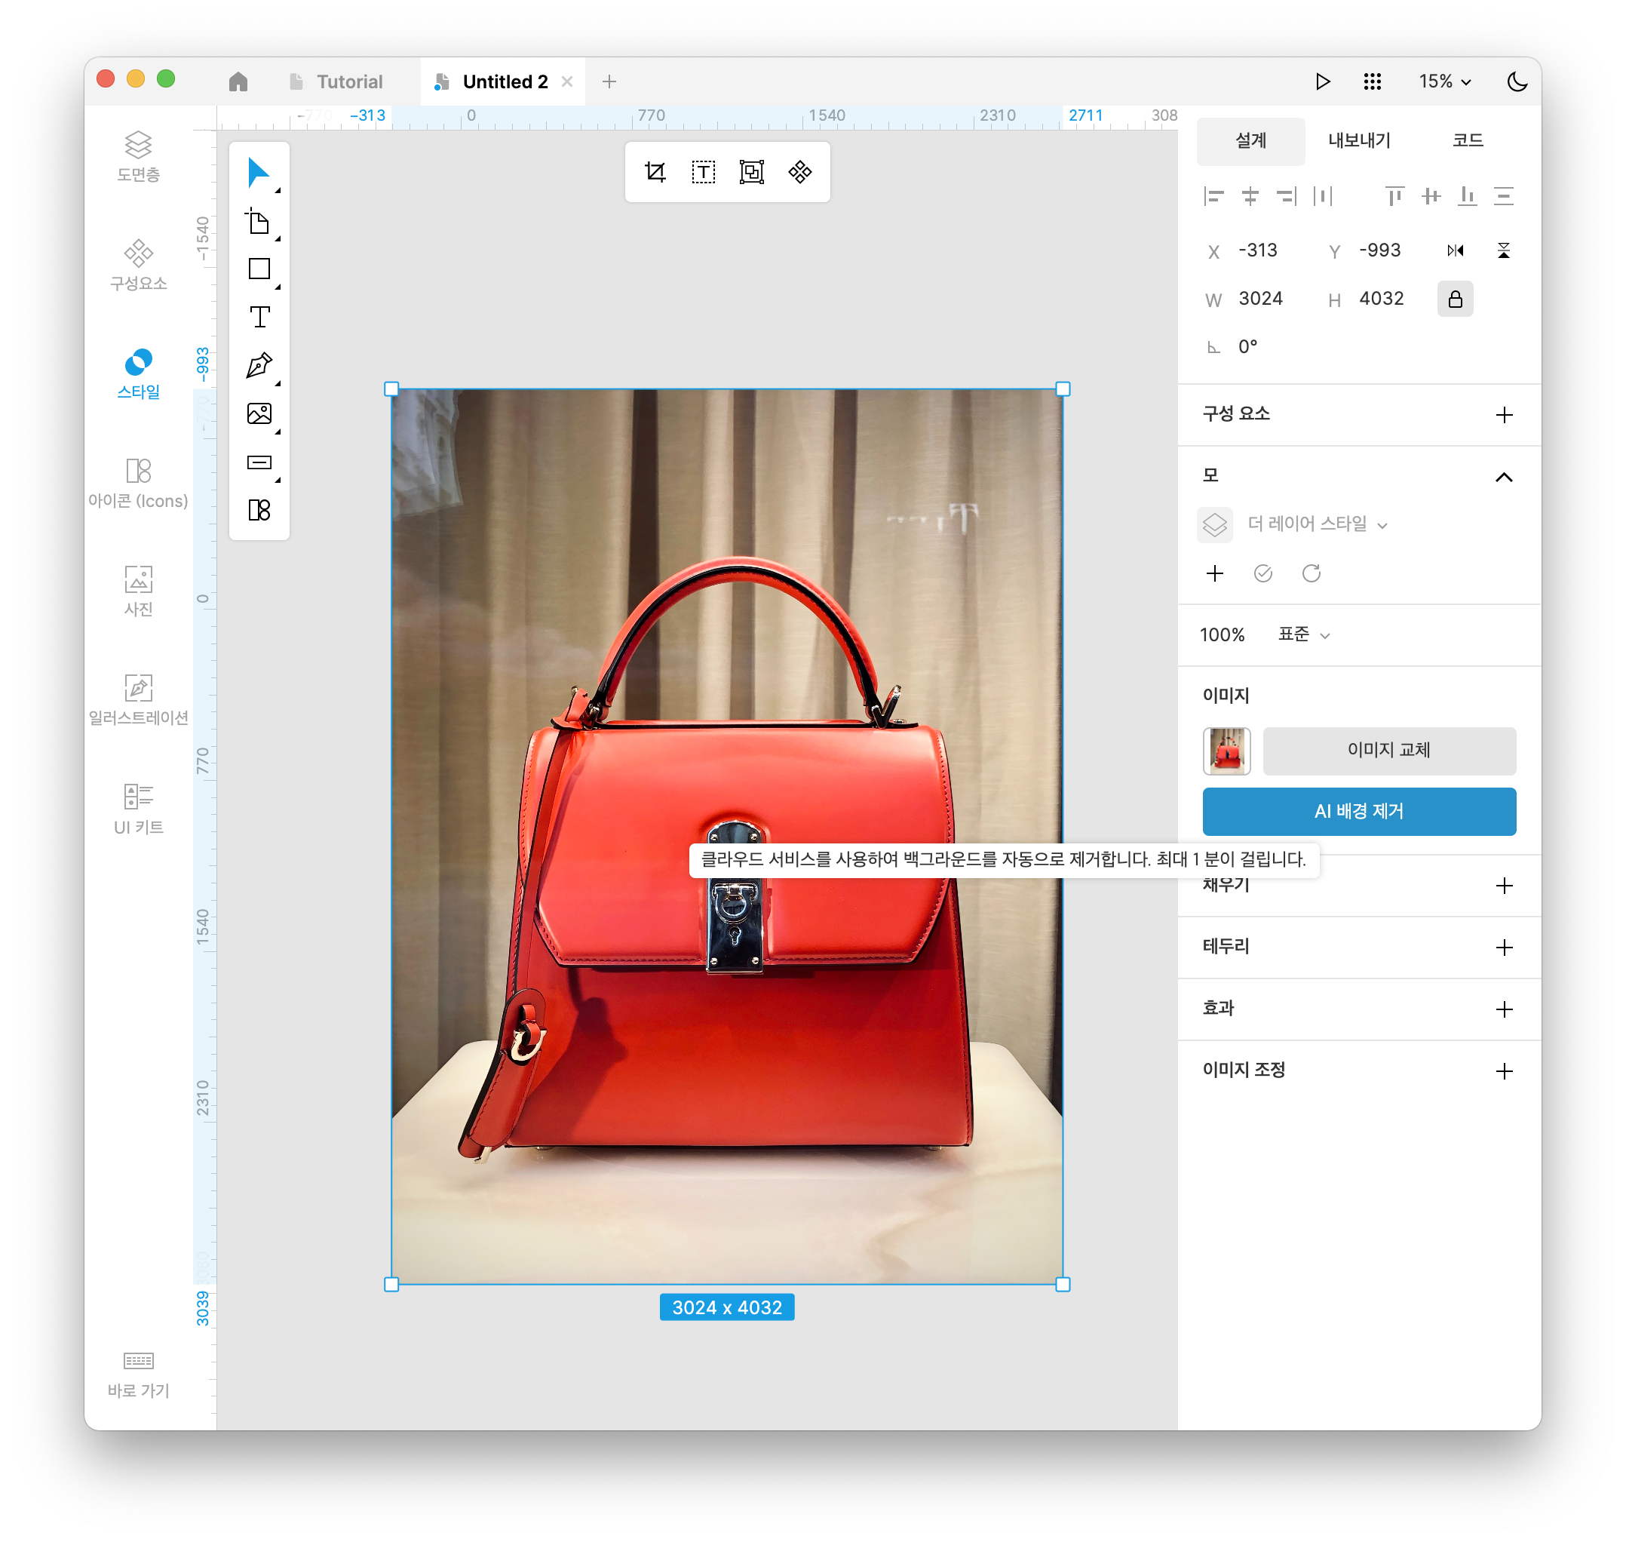This screenshot has height=1542, width=1626.
Task: Open the dotted grid menu icon
Action: 1371,81
